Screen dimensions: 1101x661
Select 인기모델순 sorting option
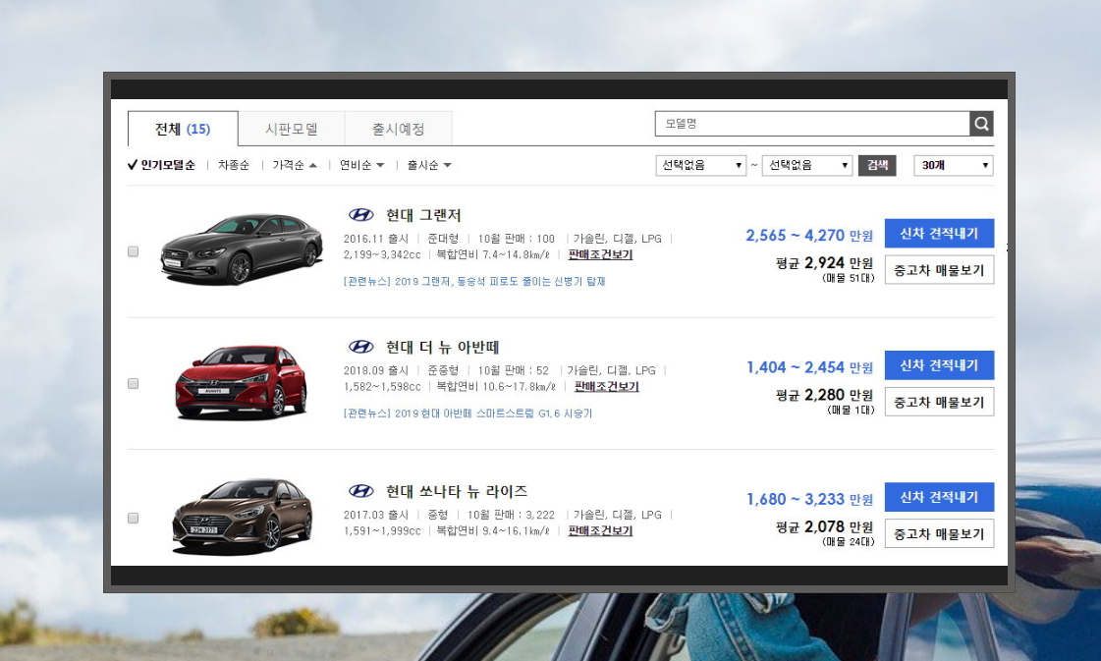(161, 165)
